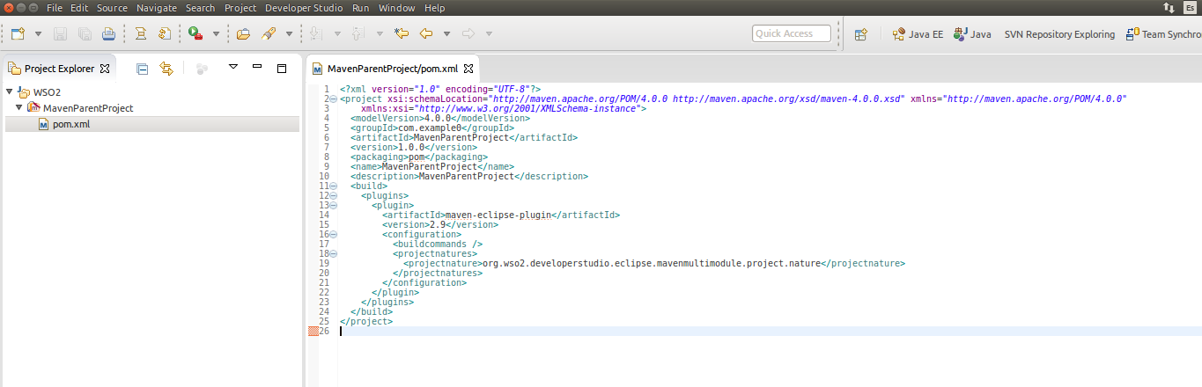Click the New wizard toolbar icon
This screenshot has height=387, width=1202.
[x=18, y=34]
